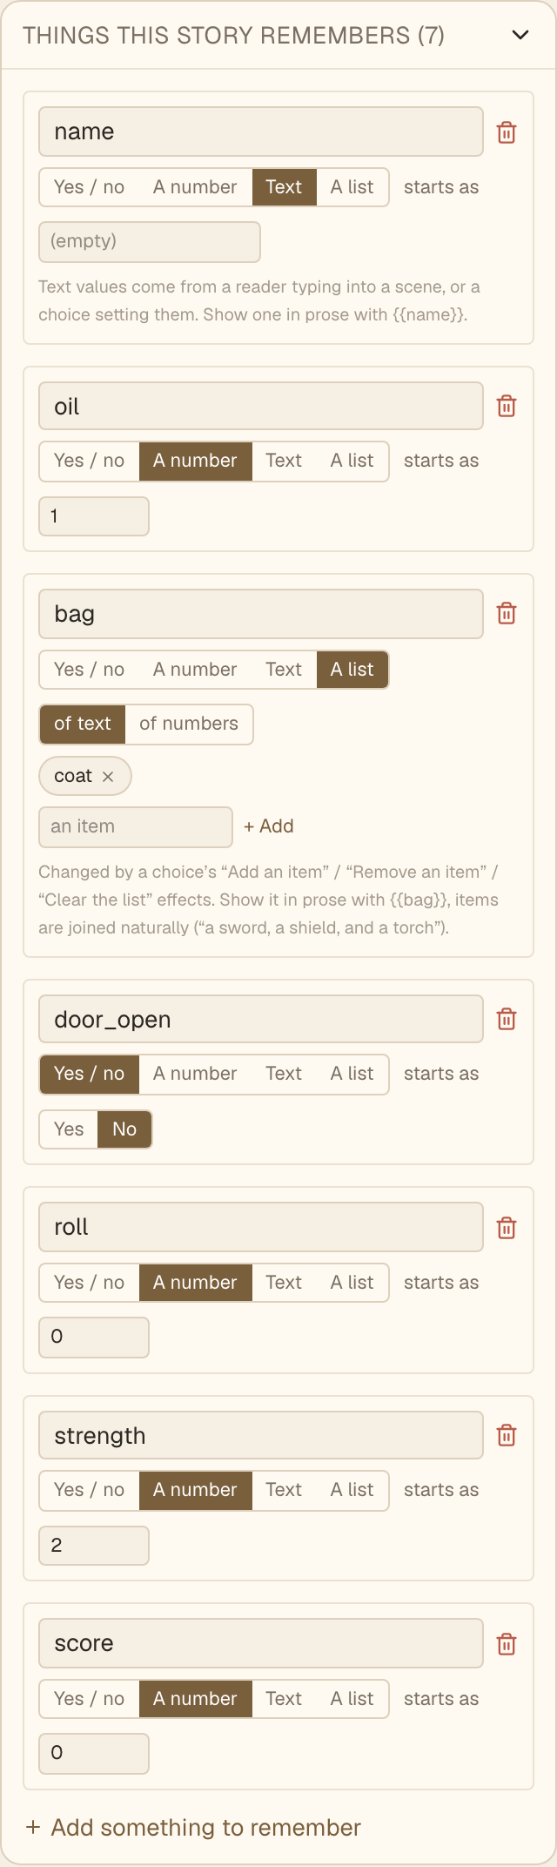Delete the strength variable with its trash icon

pyautogui.click(x=507, y=1435)
